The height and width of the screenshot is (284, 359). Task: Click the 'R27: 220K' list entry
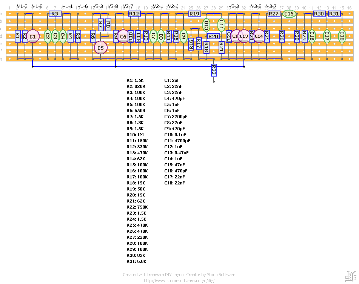pyautogui.click(x=137, y=237)
